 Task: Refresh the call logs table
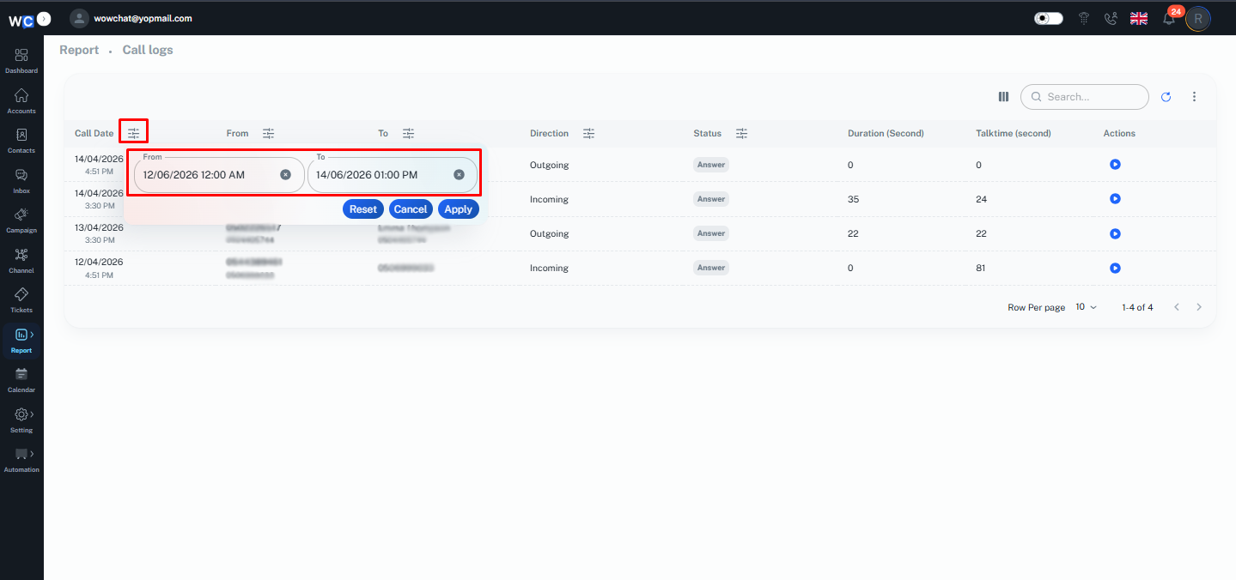(1166, 97)
